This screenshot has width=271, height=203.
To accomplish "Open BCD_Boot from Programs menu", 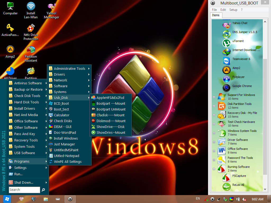I will pos(69,103).
